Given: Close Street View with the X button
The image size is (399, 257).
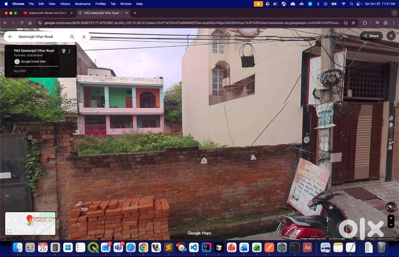Looking at the screenshot, I should [x=391, y=36].
